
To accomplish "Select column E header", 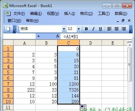I will (x=113, y=43).
